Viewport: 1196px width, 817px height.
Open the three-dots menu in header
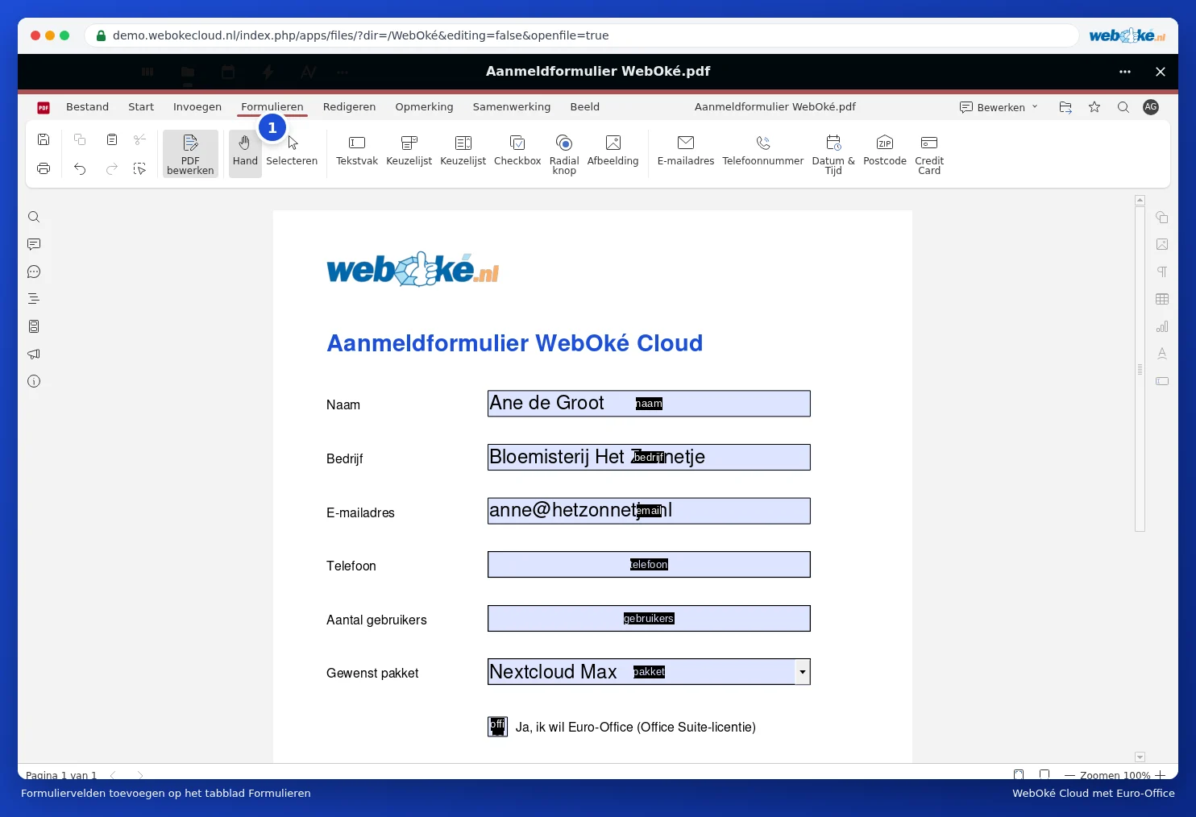[x=1125, y=72]
